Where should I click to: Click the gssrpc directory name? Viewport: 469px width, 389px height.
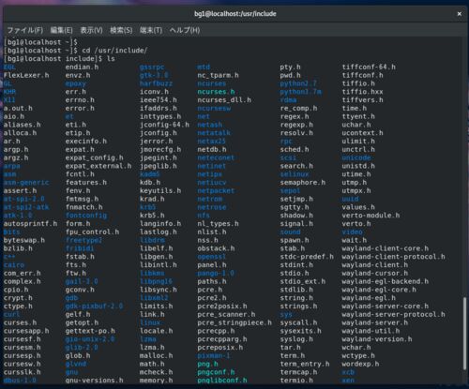tap(152, 67)
